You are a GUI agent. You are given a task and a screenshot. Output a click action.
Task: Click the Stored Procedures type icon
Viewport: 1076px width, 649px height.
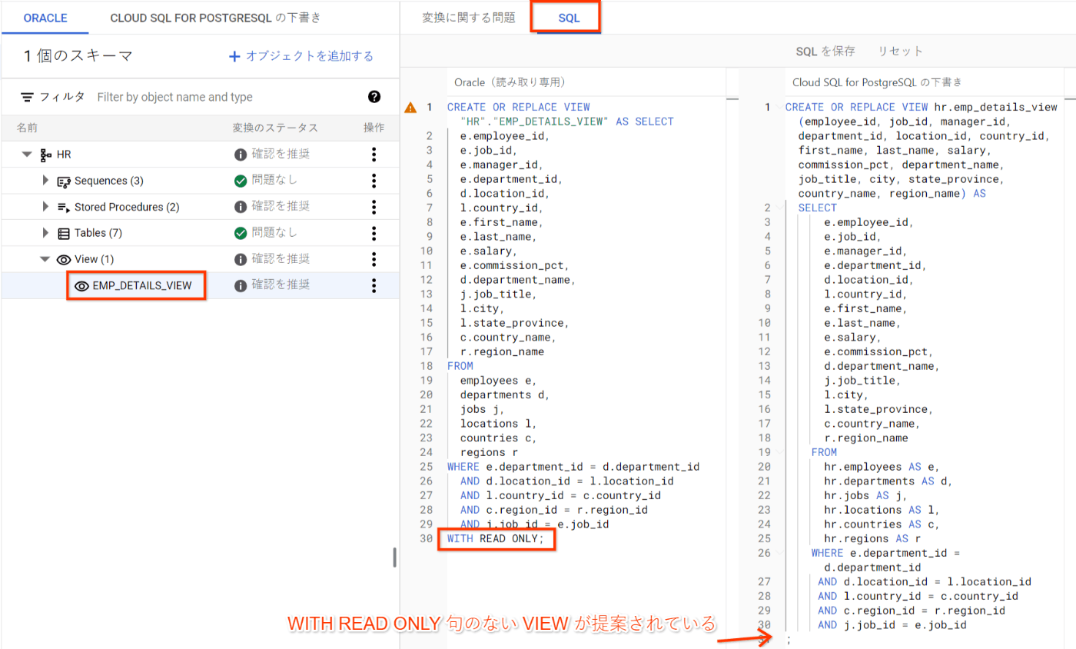(64, 207)
